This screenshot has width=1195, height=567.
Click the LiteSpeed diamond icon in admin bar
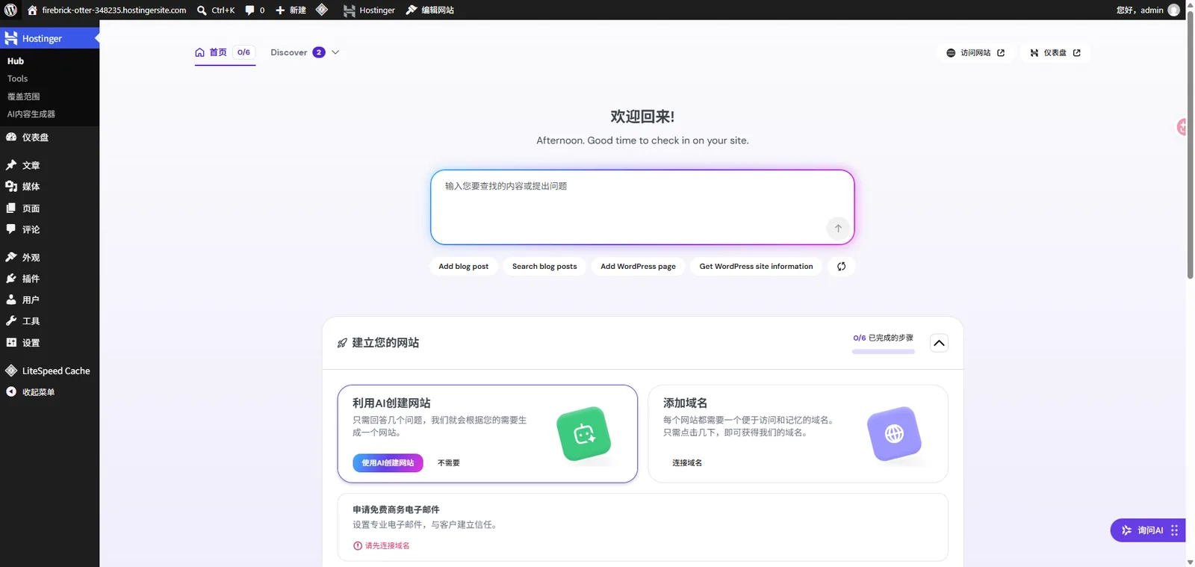click(322, 10)
